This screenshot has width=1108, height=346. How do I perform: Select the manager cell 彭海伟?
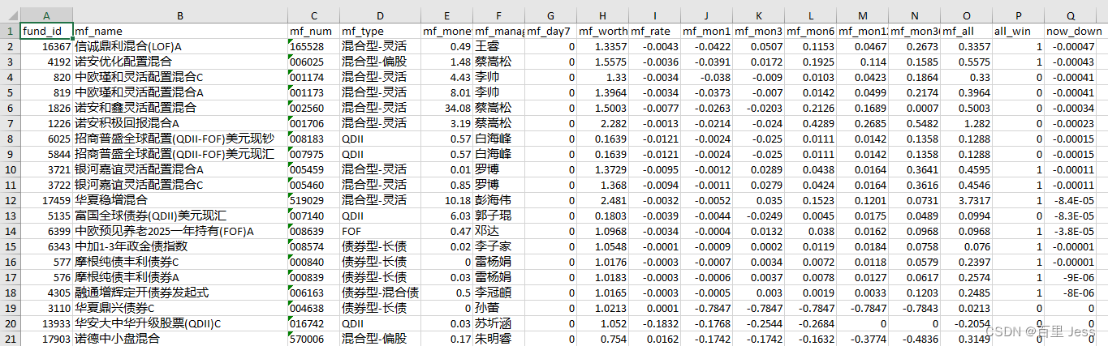pos(498,199)
